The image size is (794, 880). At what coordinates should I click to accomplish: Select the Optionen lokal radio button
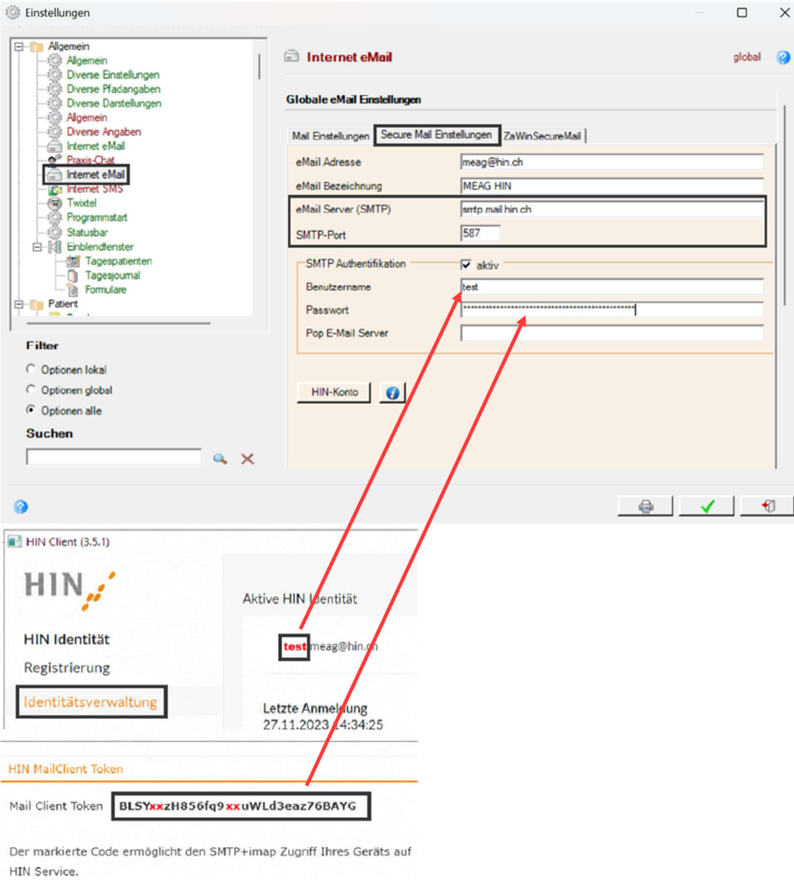point(31,369)
